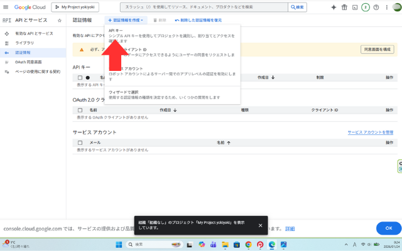The width and height of the screenshot is (402, 251).
Task: Pin API とサービス with the star icon
Action: pos(60,21)
